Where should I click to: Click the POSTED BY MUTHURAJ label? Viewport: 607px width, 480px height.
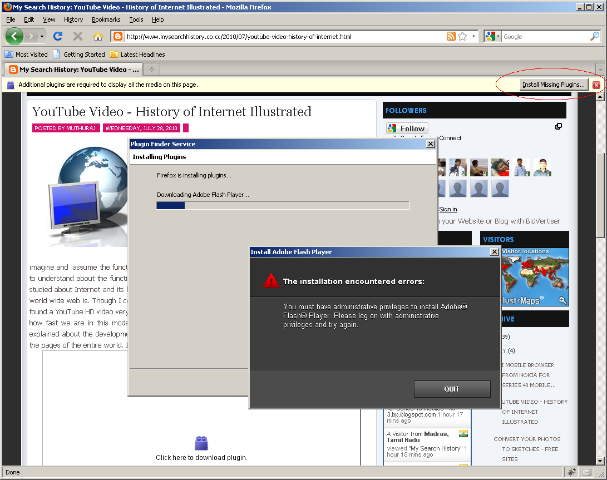[x=66, y=128]
